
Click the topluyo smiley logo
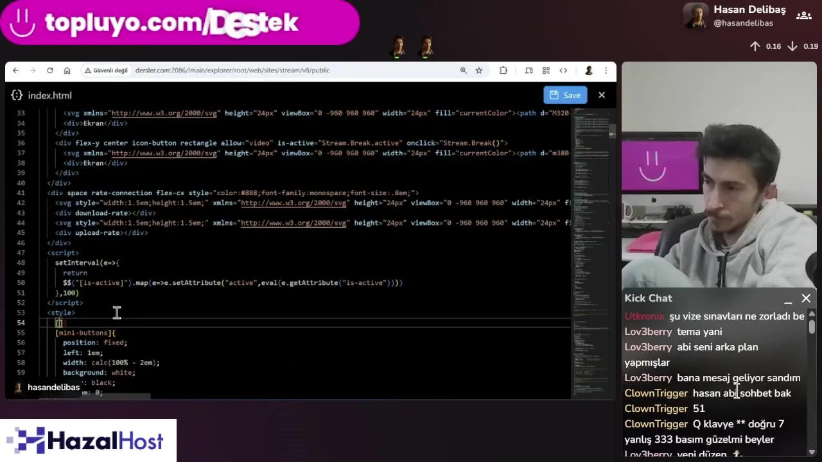22,22
